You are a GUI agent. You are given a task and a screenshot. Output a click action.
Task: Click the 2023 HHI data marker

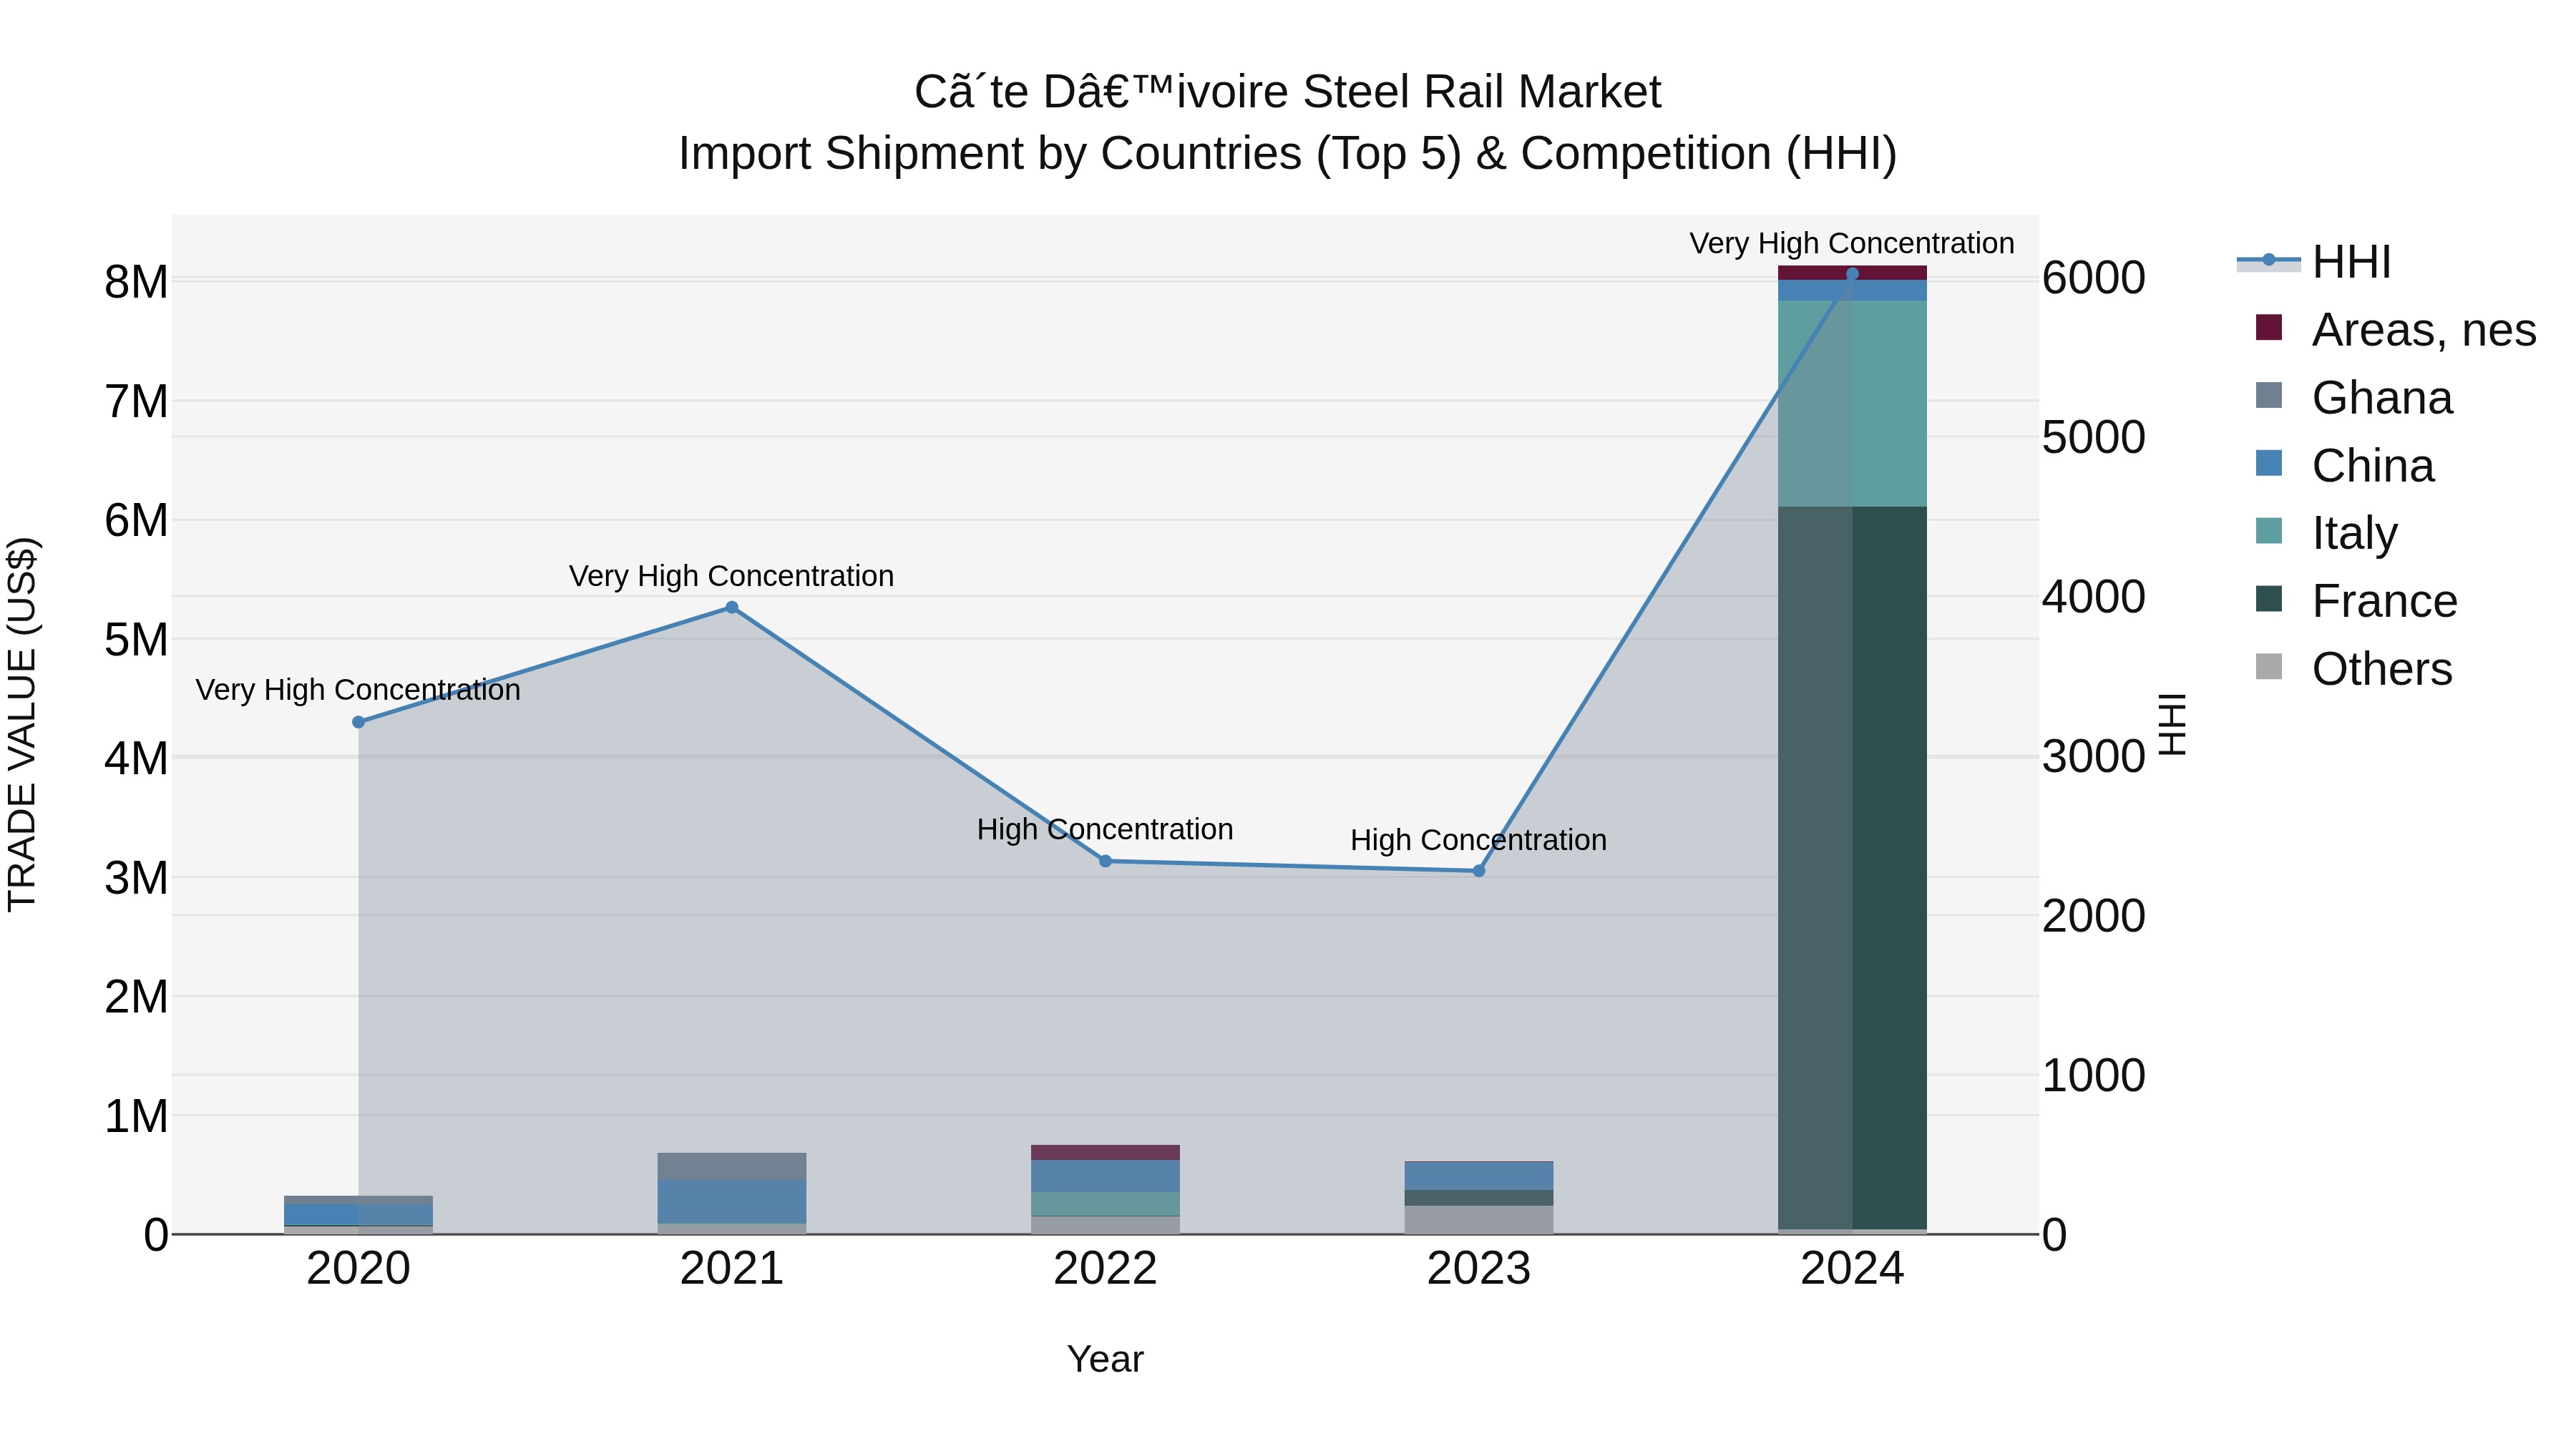pos(1479,871)
